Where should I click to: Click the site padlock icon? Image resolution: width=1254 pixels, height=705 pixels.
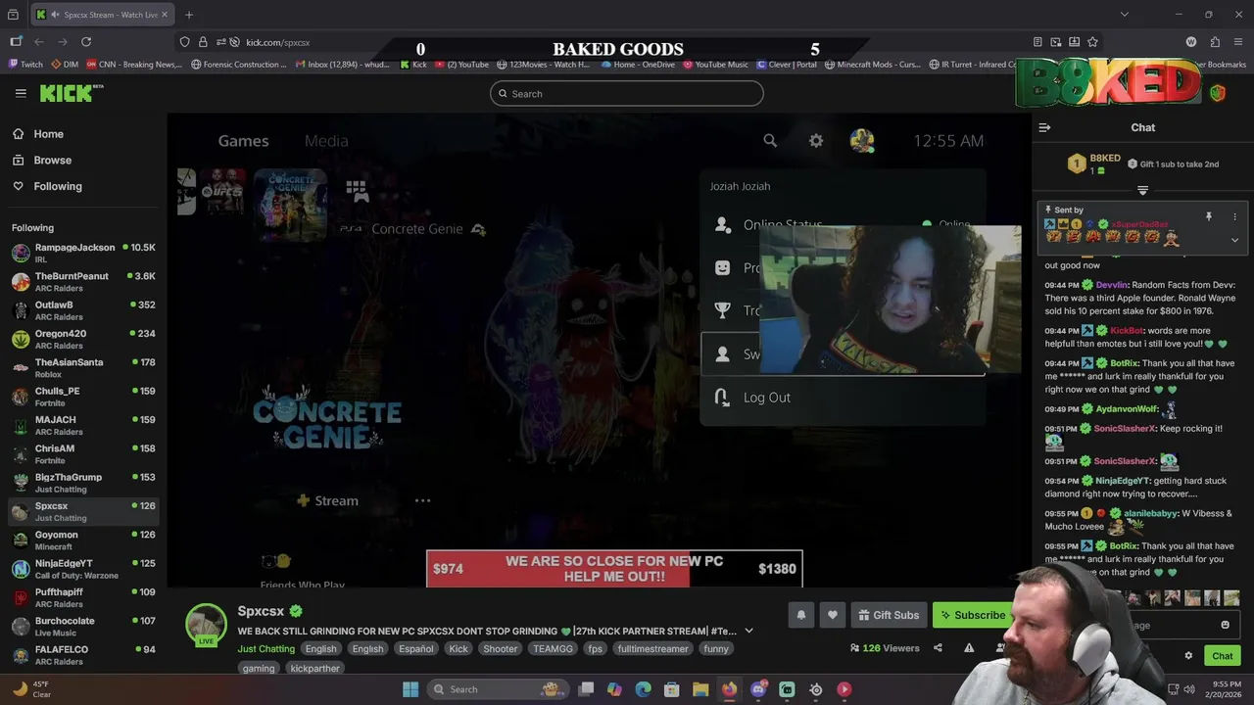203,42
